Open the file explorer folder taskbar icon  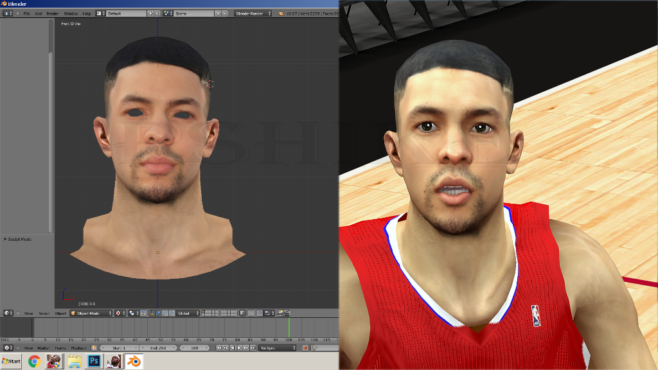(x=75, y=361)
